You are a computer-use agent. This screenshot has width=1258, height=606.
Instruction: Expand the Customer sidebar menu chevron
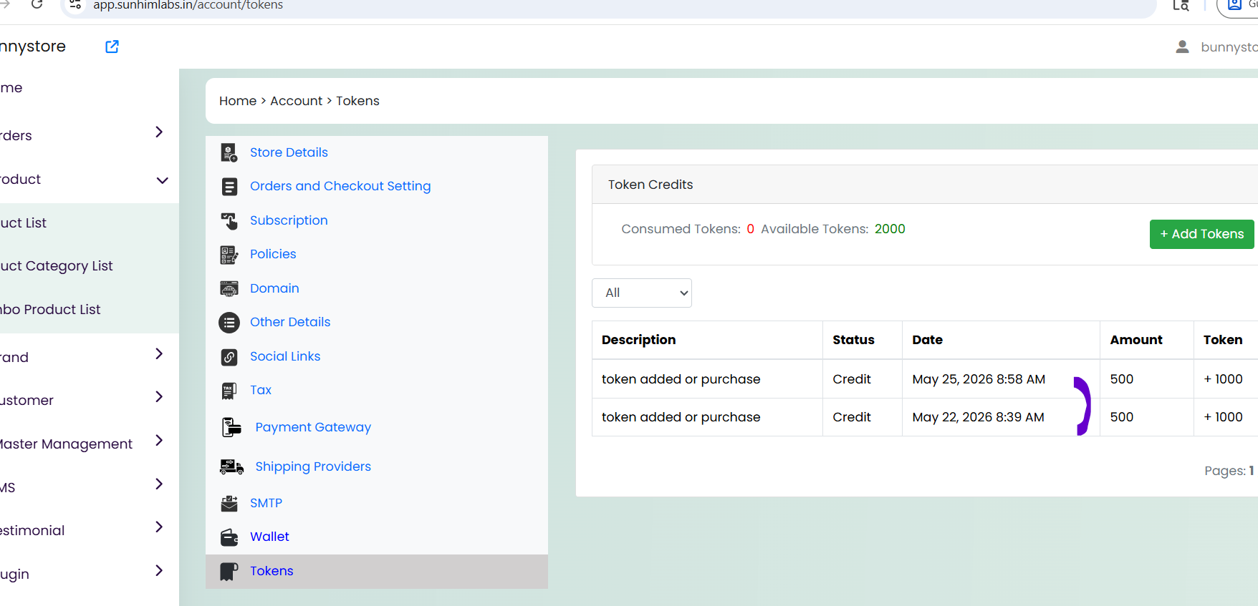[x=159, y=397]
